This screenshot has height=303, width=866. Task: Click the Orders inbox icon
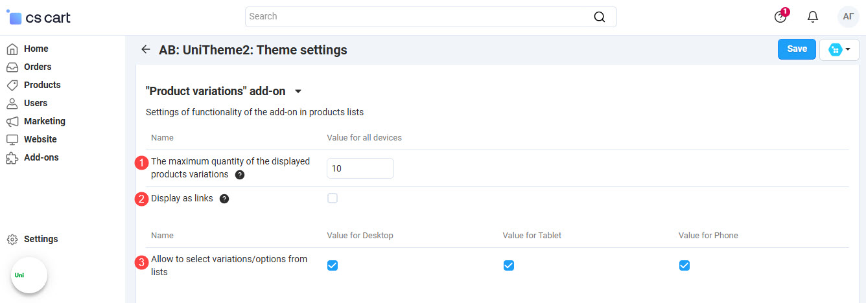pyautogui.click(x=12, y=67)
